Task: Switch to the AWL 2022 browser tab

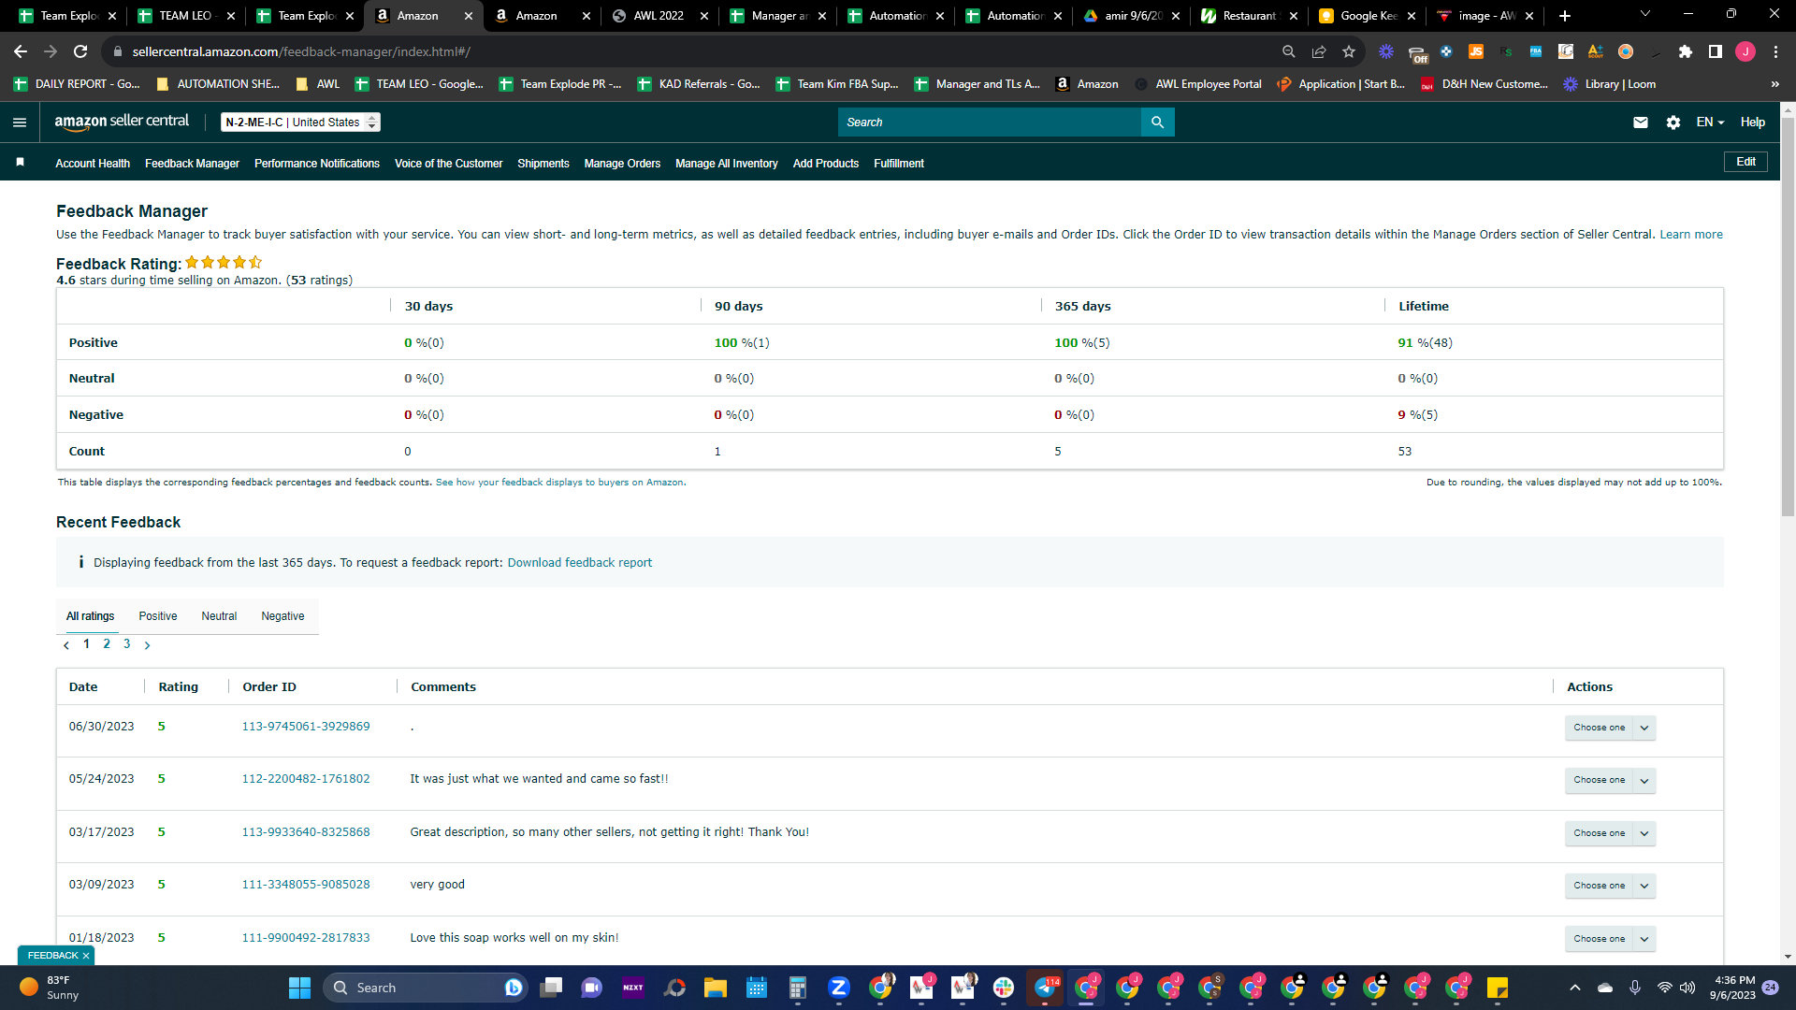Action: click(659, 16)
